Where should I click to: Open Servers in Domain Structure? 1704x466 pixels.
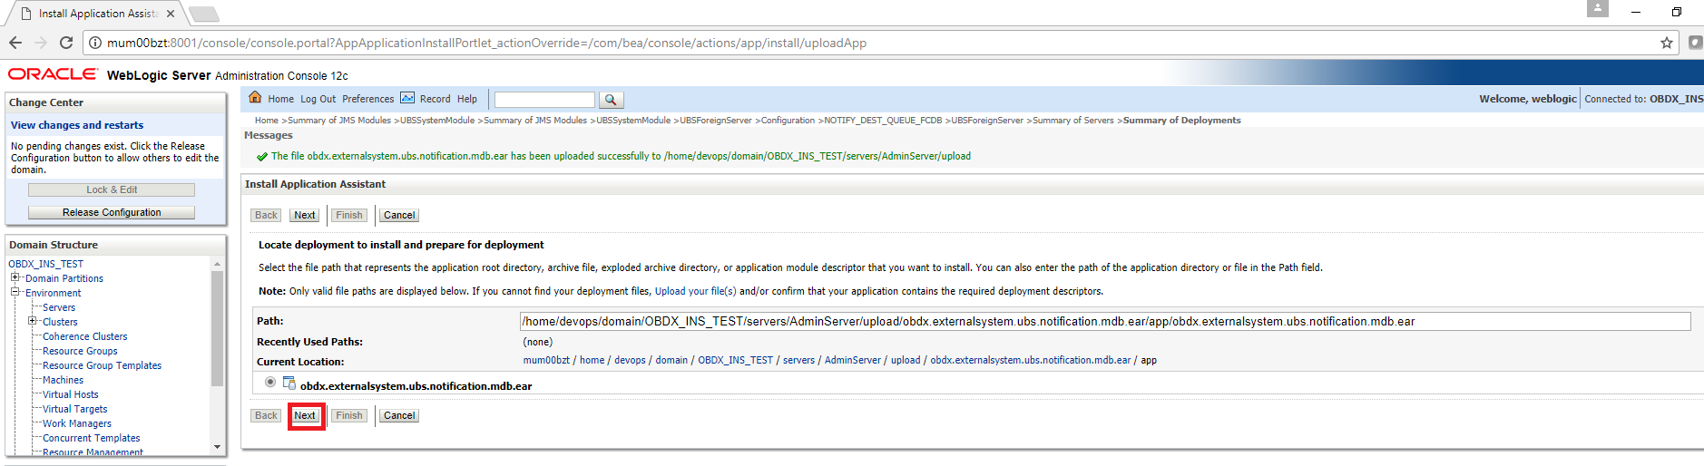(59, 307)
